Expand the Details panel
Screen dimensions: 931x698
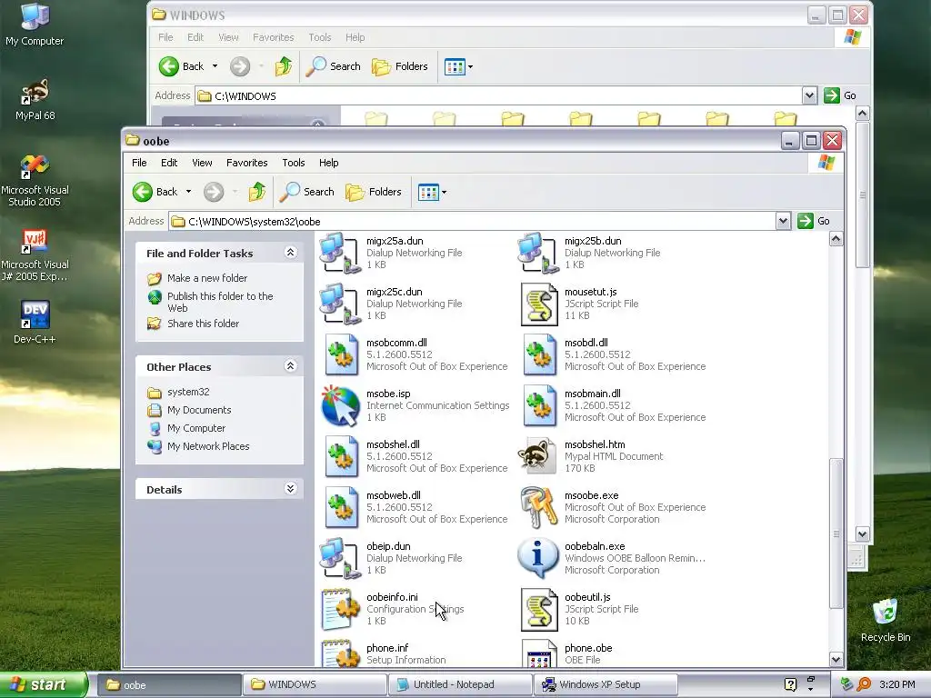coord(290,489)
